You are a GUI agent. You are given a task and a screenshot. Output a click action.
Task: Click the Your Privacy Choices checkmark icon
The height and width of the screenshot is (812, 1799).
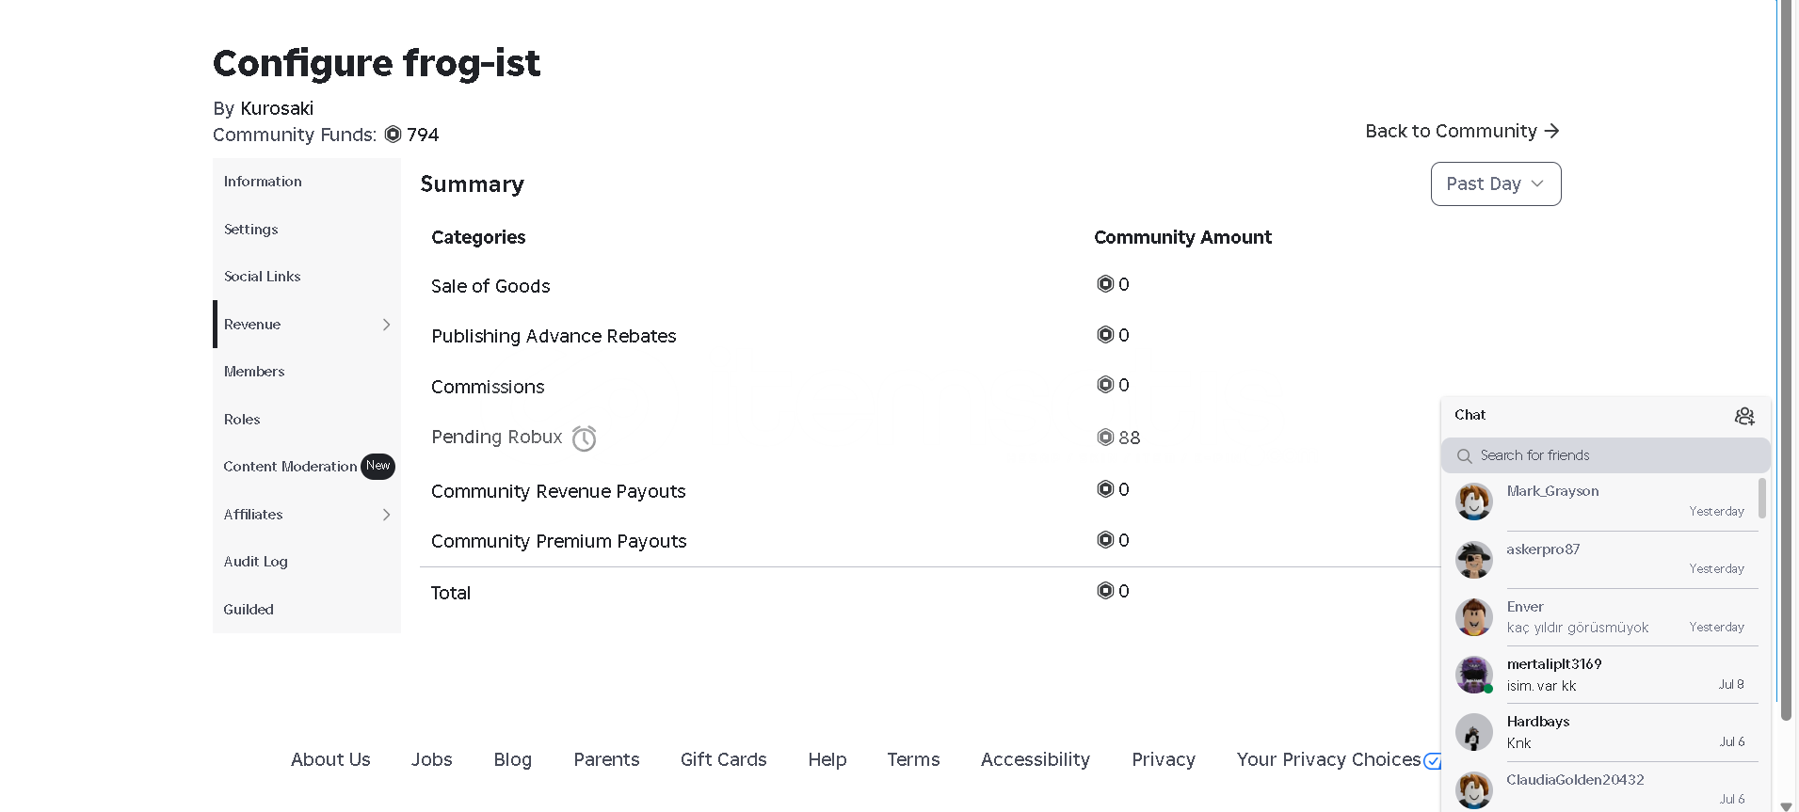coord(1432,761)
